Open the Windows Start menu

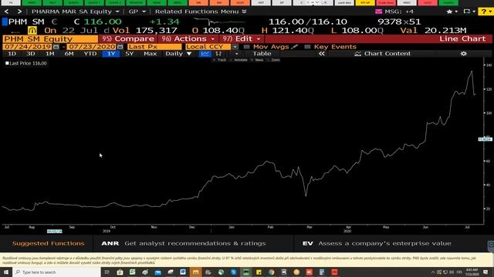6,272
